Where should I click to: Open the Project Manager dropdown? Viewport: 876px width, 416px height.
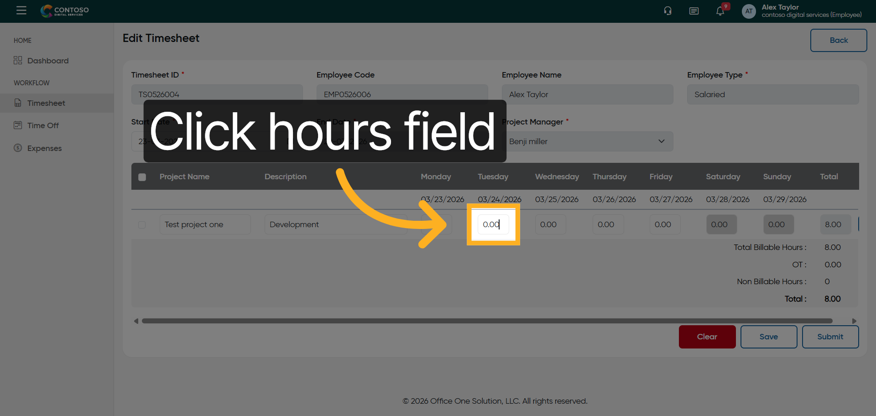pyautogui.click(x=587, y=141)
